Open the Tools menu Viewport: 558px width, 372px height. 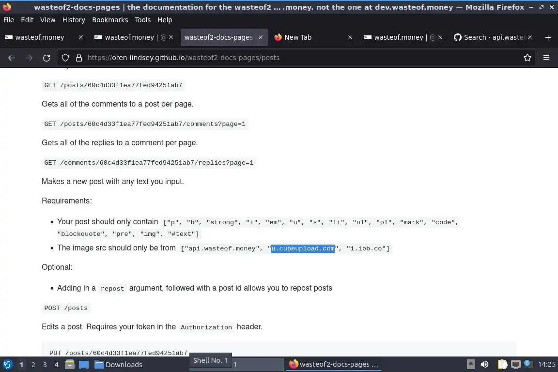point(143,20)
